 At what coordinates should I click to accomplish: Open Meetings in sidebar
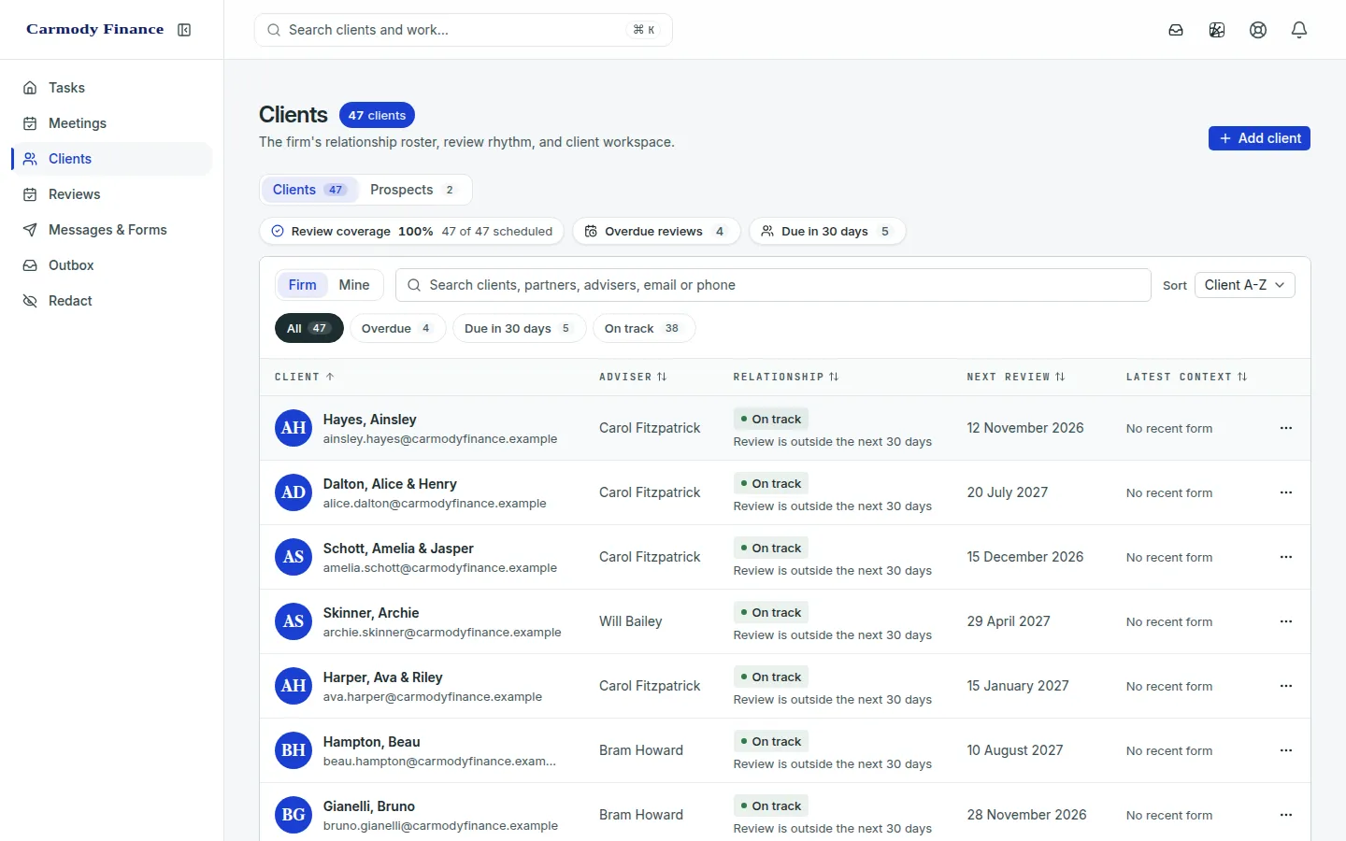112,123
